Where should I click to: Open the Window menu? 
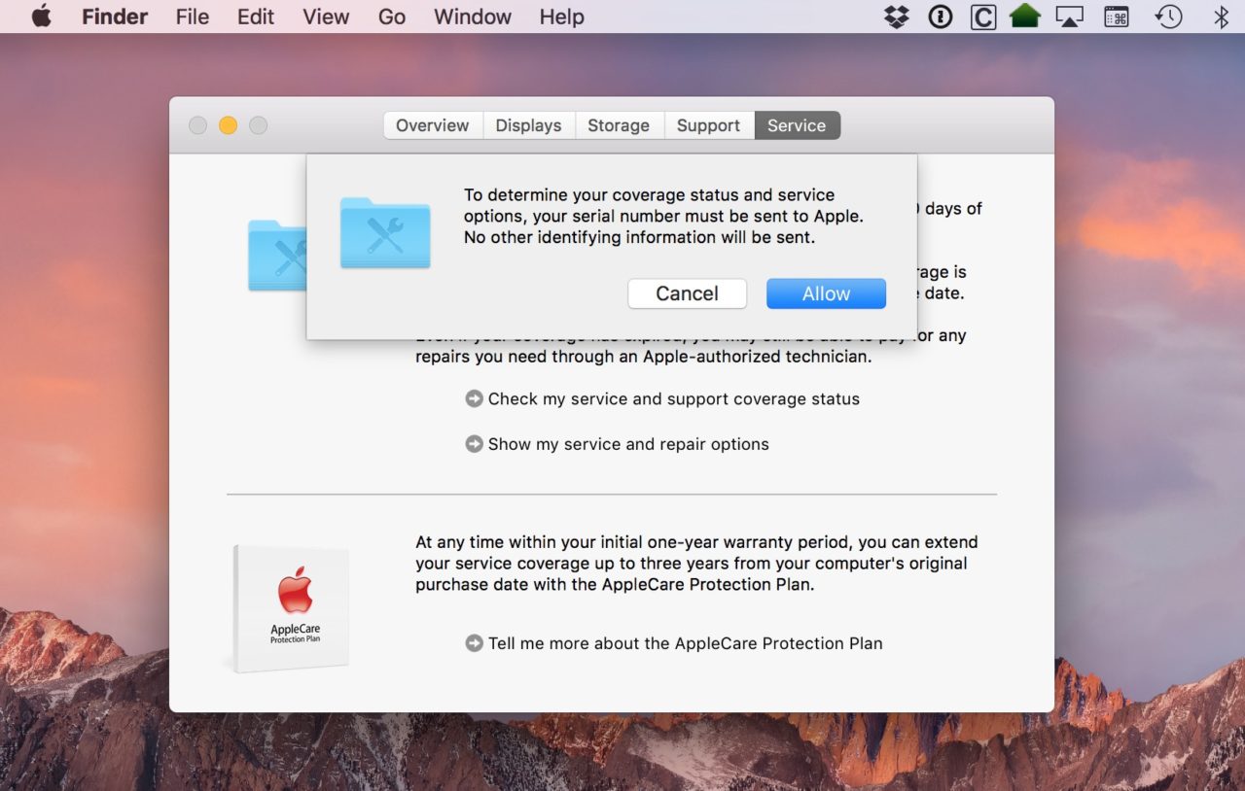pos(473,17)
